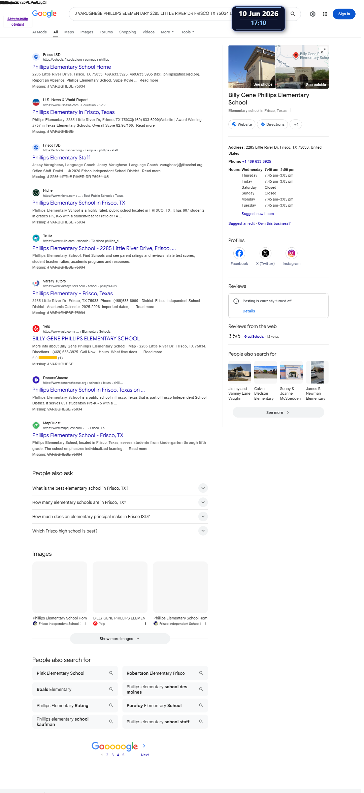Switch to Shopping tab
Image resolution: width=364 pixels, height=793 pixels.
click(128, 32)
